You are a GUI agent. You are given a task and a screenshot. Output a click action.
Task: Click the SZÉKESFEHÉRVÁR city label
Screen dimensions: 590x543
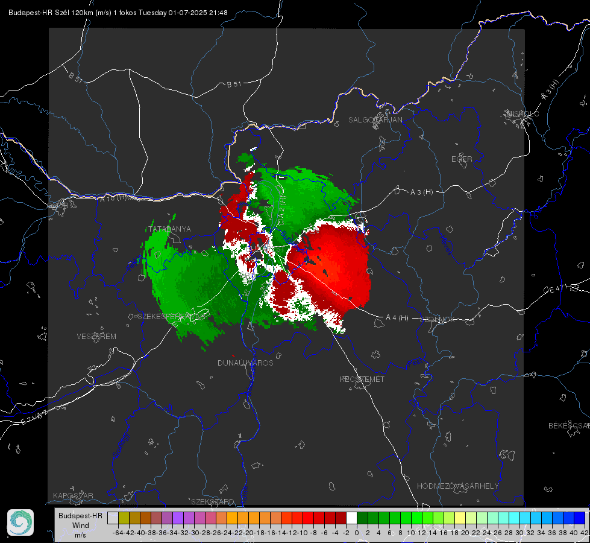[172, 317]
